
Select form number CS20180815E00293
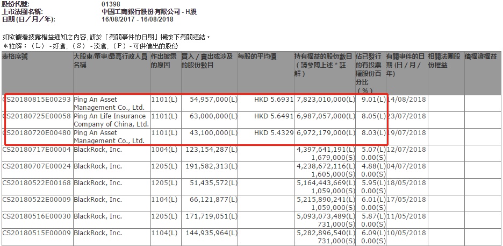pyautogui.click(x=36, y=99)
